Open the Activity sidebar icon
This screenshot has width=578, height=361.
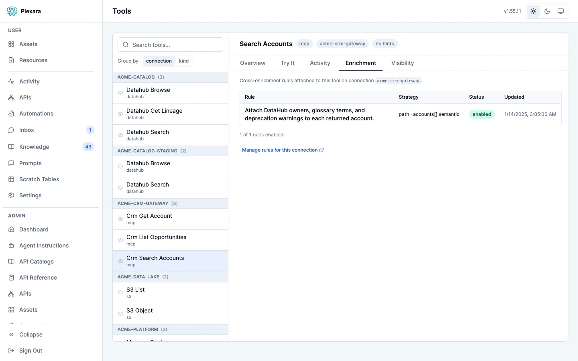(x=11, y=81)
